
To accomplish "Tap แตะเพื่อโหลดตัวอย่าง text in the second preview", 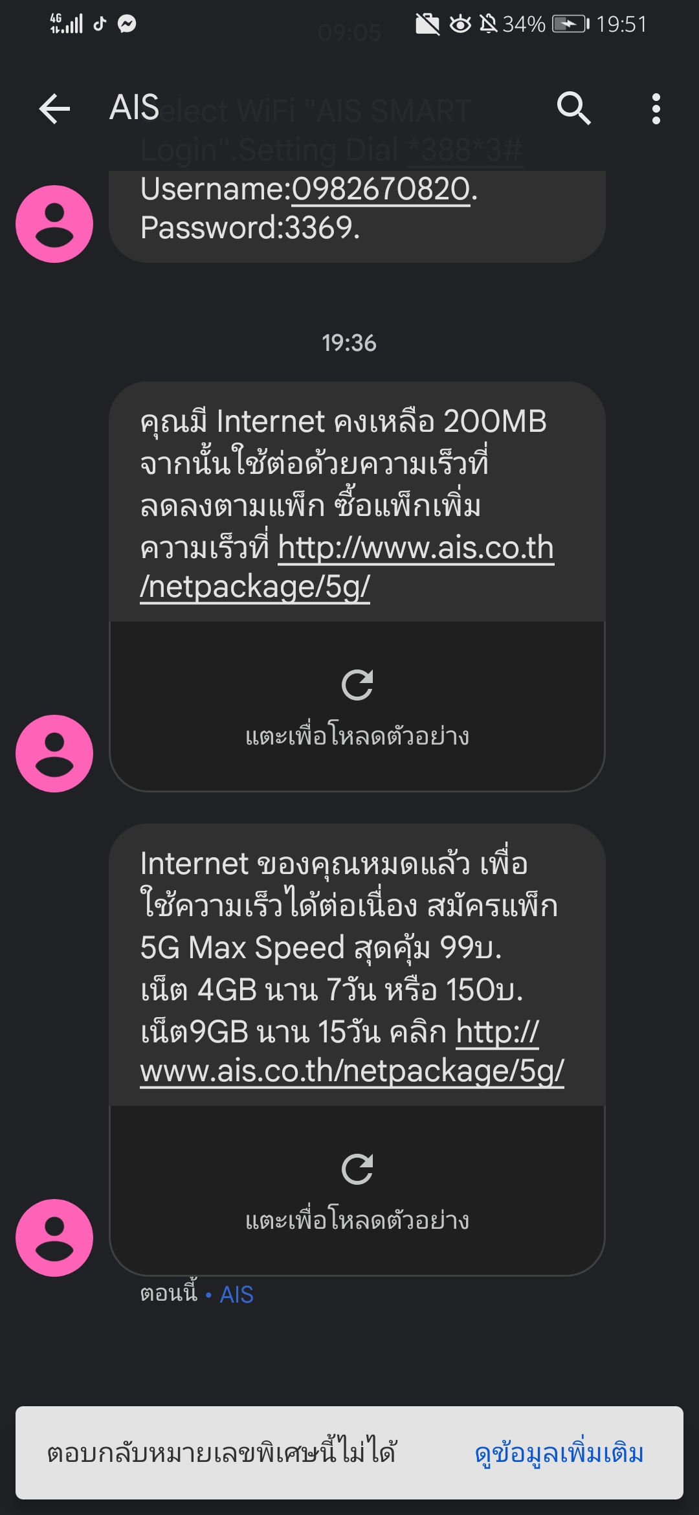I will (357, 1220).
